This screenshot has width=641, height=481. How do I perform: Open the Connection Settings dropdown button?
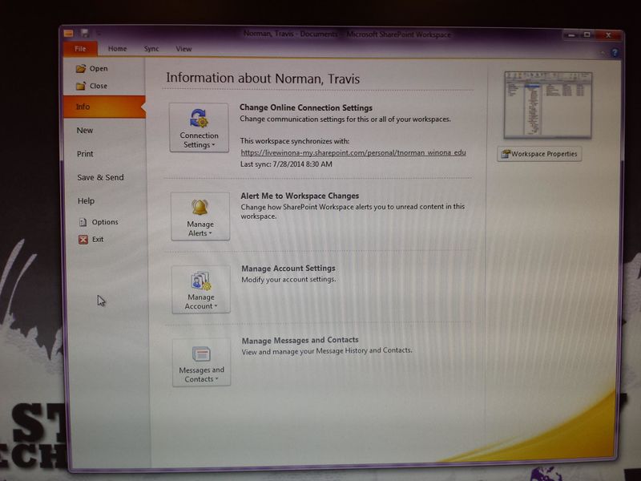199,127
